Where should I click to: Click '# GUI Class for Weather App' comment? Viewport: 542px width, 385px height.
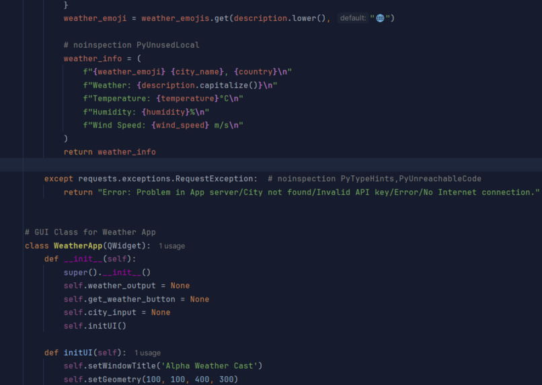[90, 232]
